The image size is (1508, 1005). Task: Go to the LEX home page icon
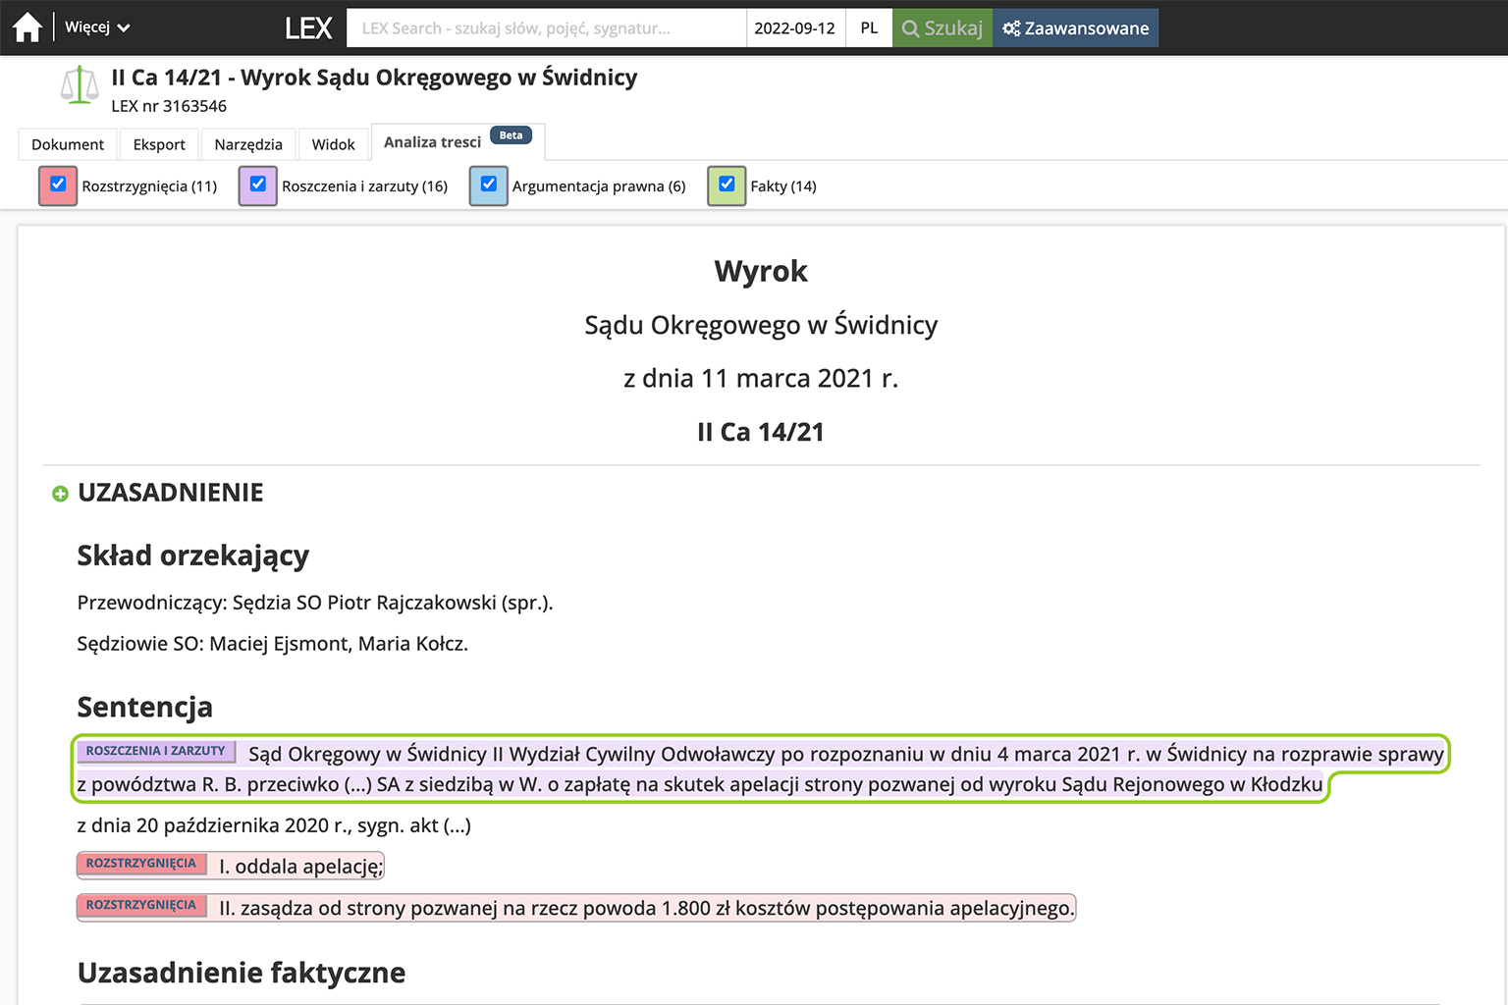click(27, 27)
